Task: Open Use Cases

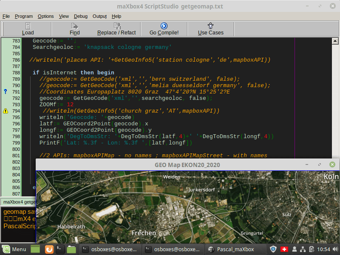Action: point(210,29)
